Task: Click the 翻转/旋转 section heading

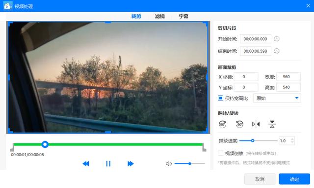Action: point(228,113)
